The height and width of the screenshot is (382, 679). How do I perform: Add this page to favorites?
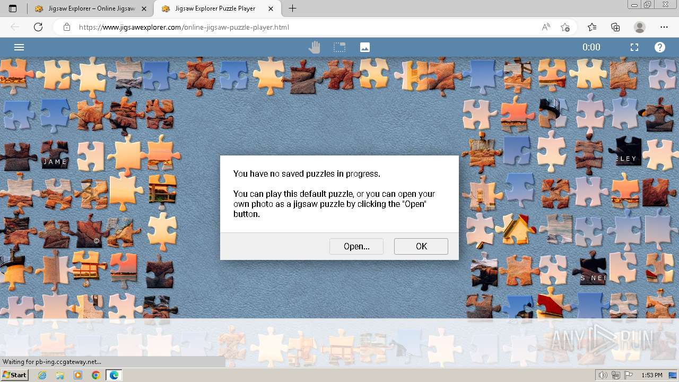point(565,27)
